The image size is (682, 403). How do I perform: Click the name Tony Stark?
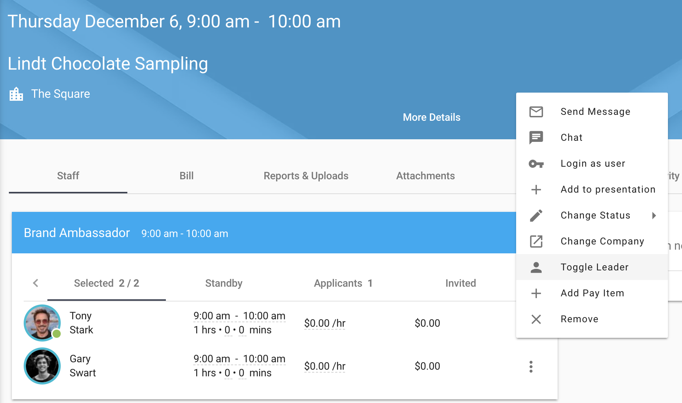(81, 323)
